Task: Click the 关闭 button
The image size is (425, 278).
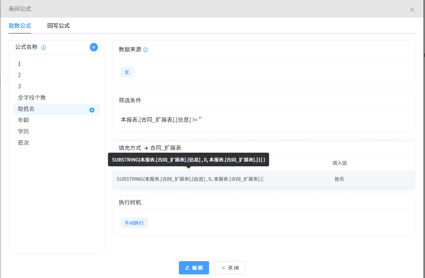Action: coord(230,268)
